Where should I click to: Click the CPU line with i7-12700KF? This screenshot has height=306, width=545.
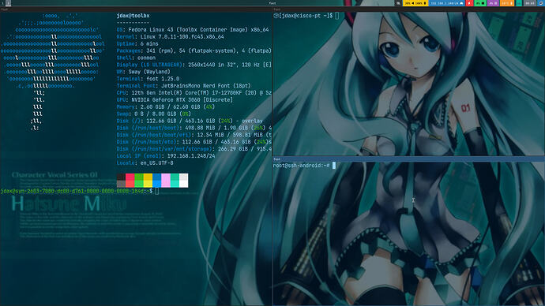[x=194, y=92]
